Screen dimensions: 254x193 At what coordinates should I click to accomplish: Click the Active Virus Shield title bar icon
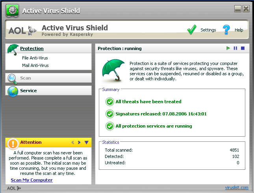pyautogui.click(x=13, y=10)
